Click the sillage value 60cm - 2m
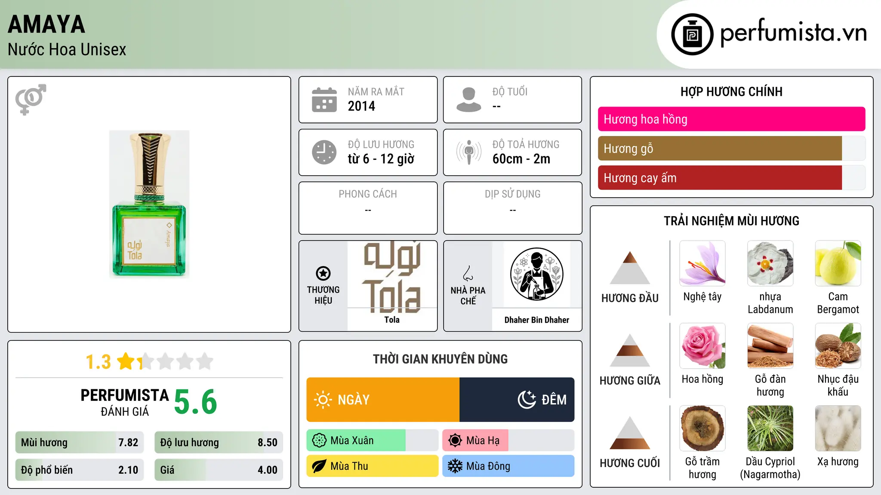Screen dimensions: 881x495 [521, 159]
